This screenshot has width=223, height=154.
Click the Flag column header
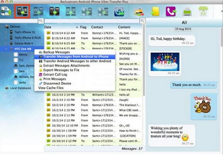[x=83, y=27]
